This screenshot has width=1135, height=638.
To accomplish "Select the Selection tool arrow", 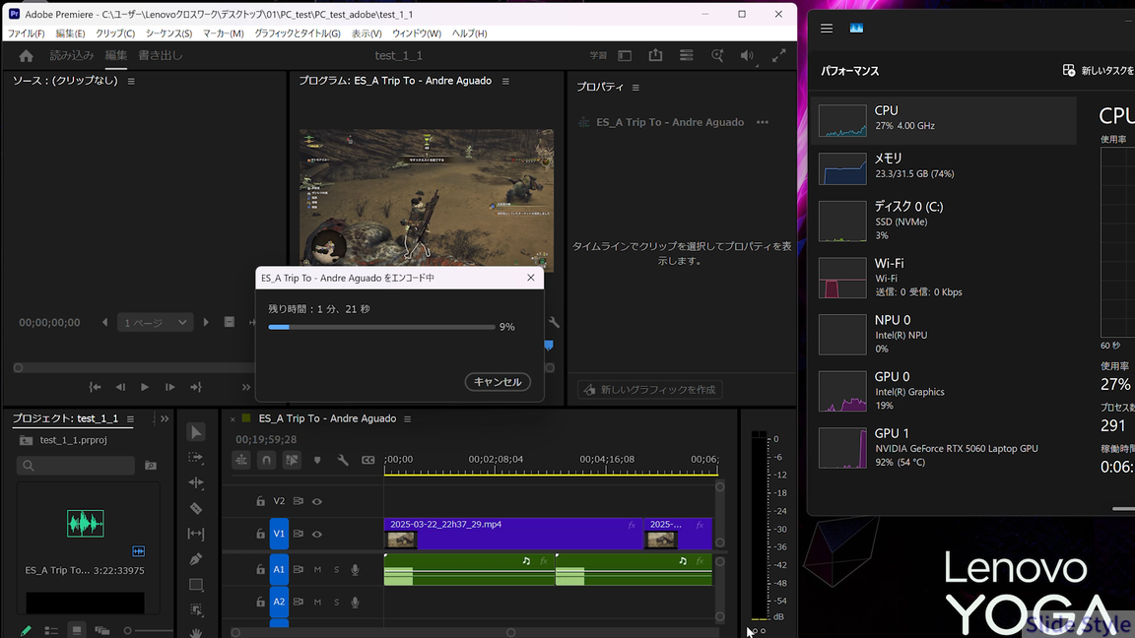I will (195, 432).
